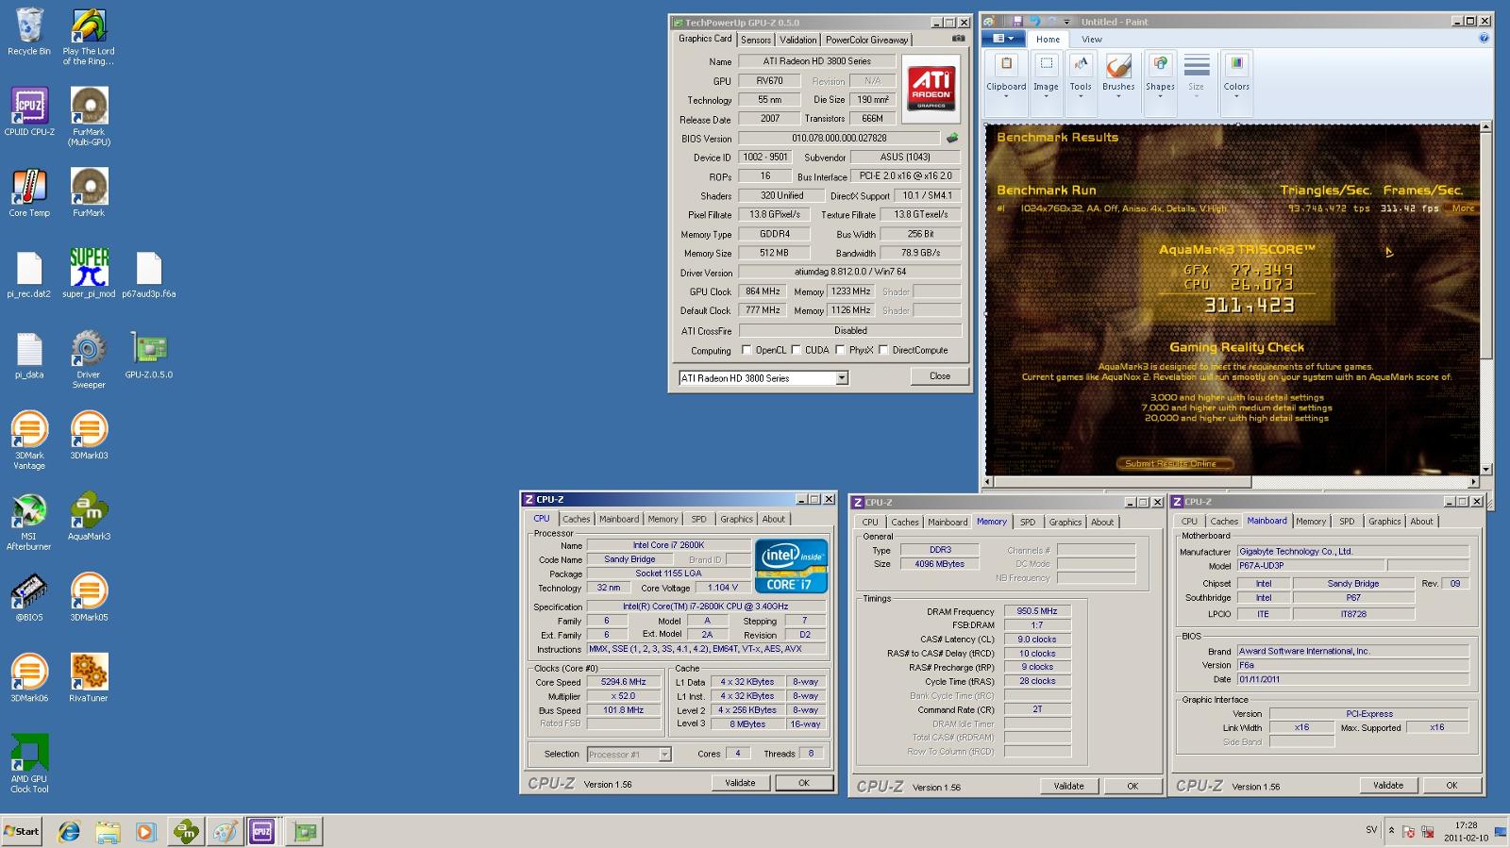Open the Validation tab in GPU-Z
Image resolution: width=1510 pixels, height=848 pixels.
tap(798, 40)
